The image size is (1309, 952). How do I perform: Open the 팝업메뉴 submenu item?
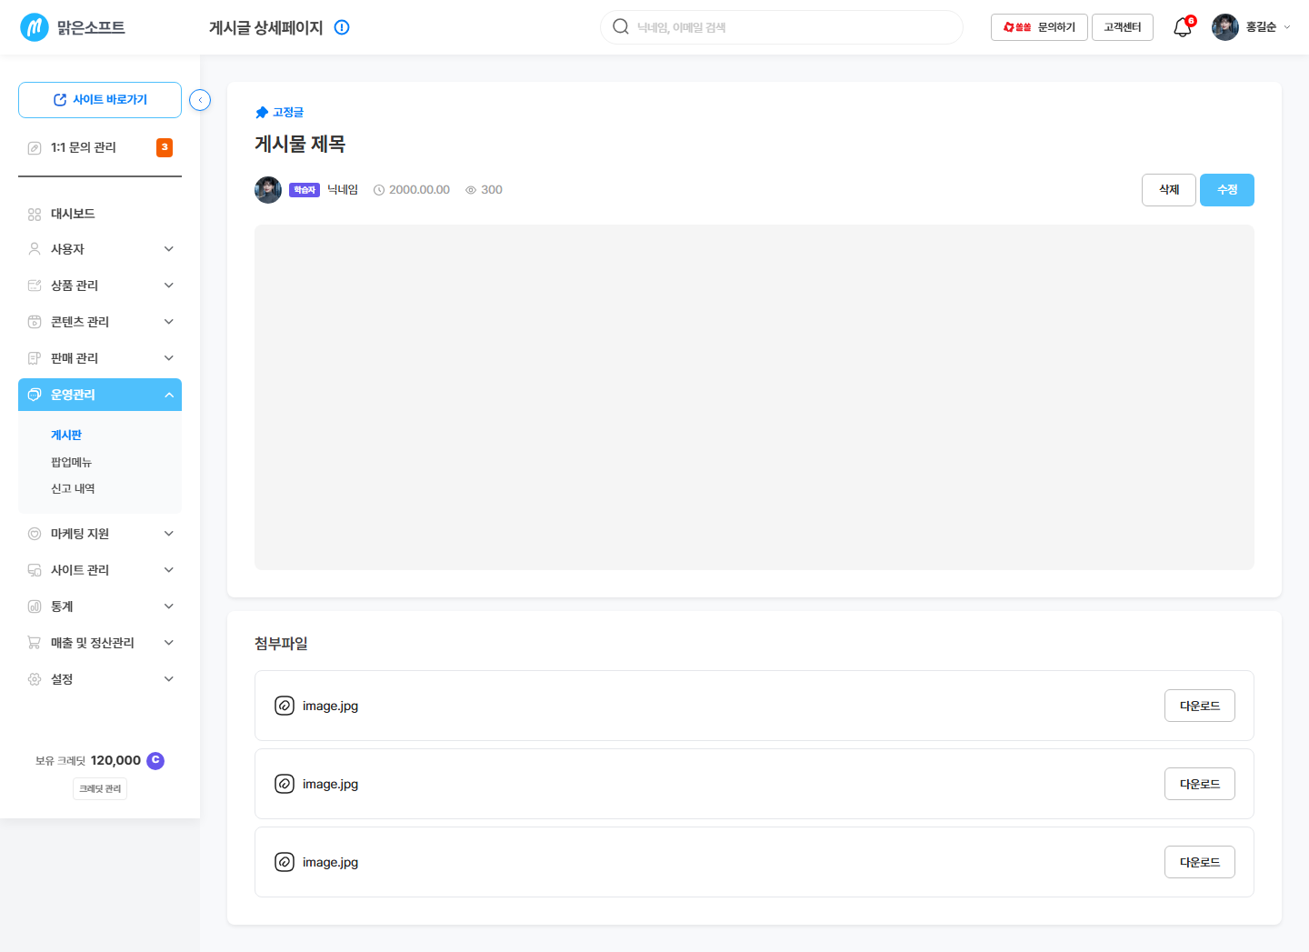pos(71,462)
